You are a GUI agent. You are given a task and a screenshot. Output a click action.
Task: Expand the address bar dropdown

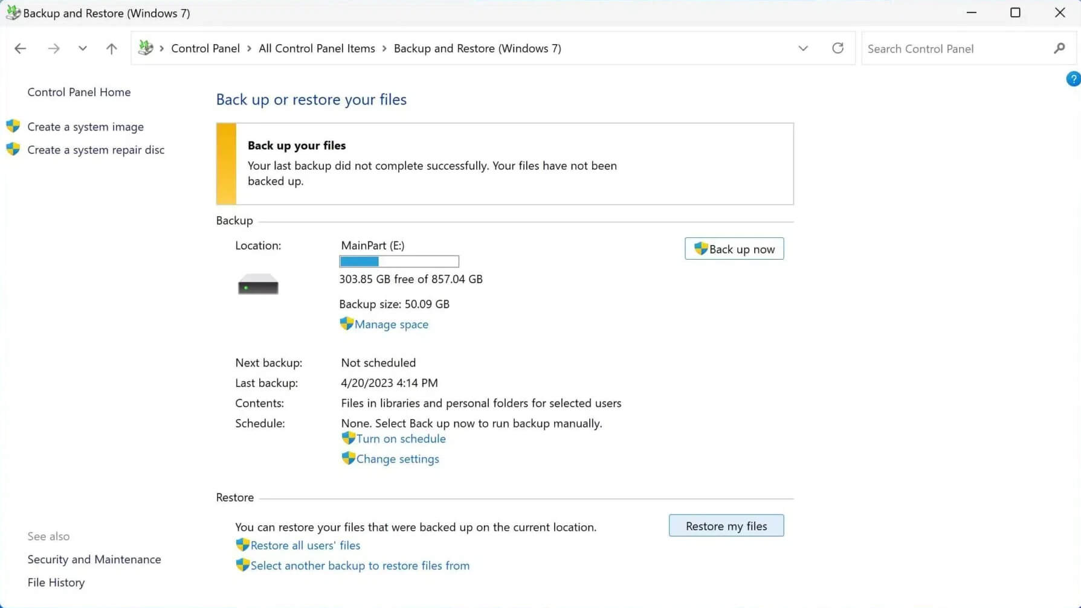[803, 48]
